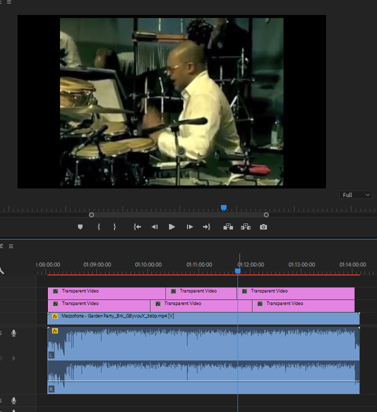Select the last lower-track Transparent Video clip
The image size is (377, 412).
(303, 306)
